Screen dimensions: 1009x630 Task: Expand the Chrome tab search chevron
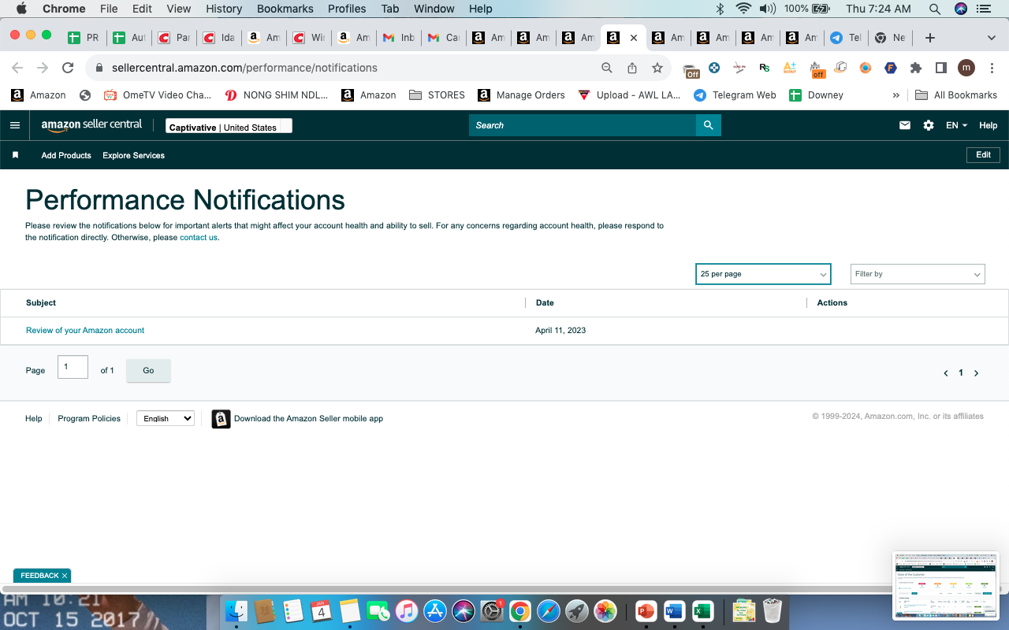tap(992, 38)
